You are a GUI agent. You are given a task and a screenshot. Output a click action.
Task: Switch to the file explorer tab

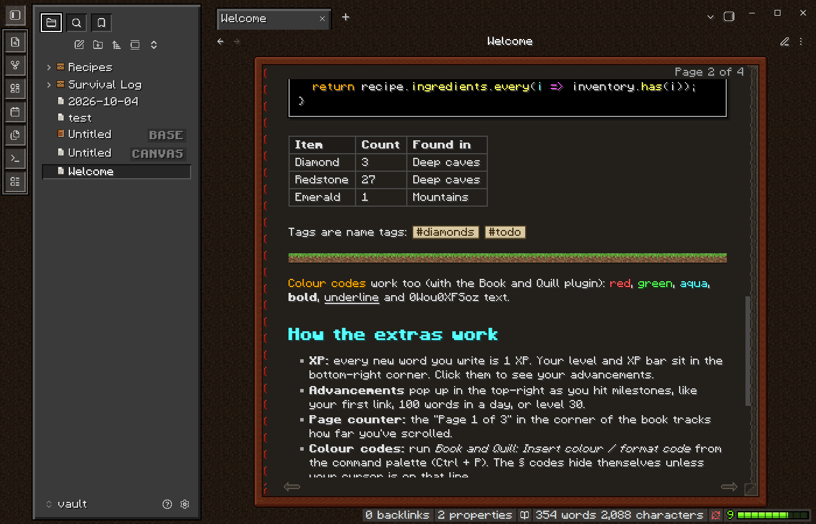pyautogui.click(x=51, y=23)
